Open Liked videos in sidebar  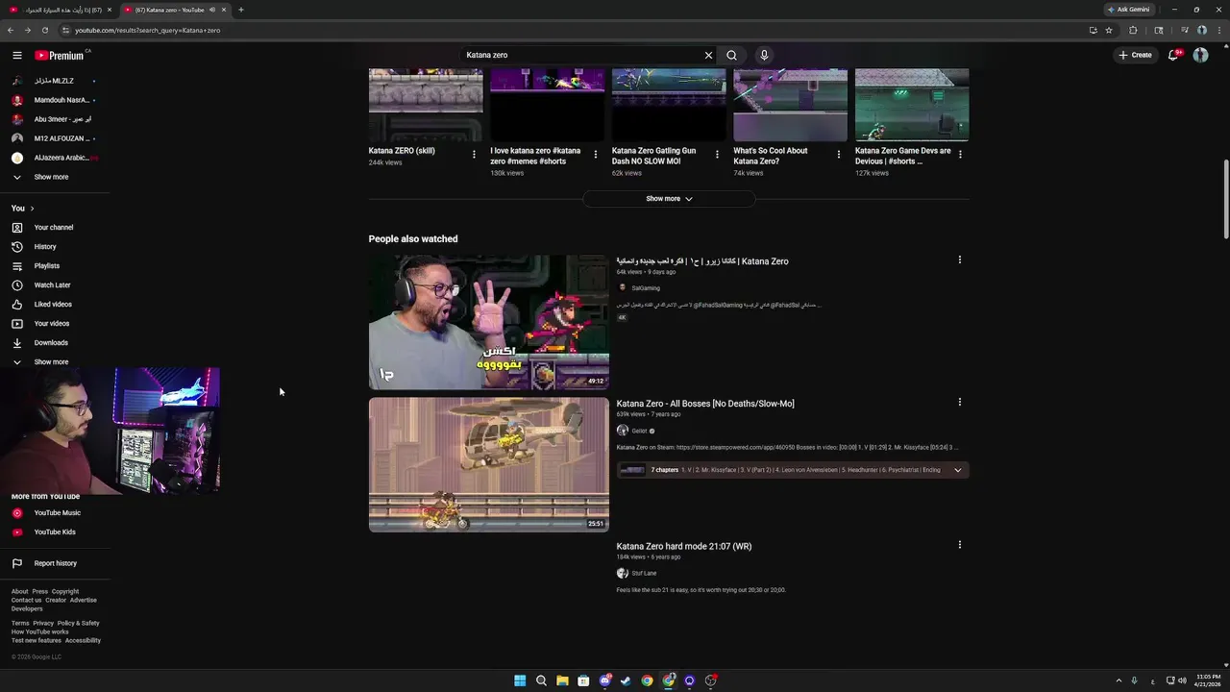pos(53,305)
